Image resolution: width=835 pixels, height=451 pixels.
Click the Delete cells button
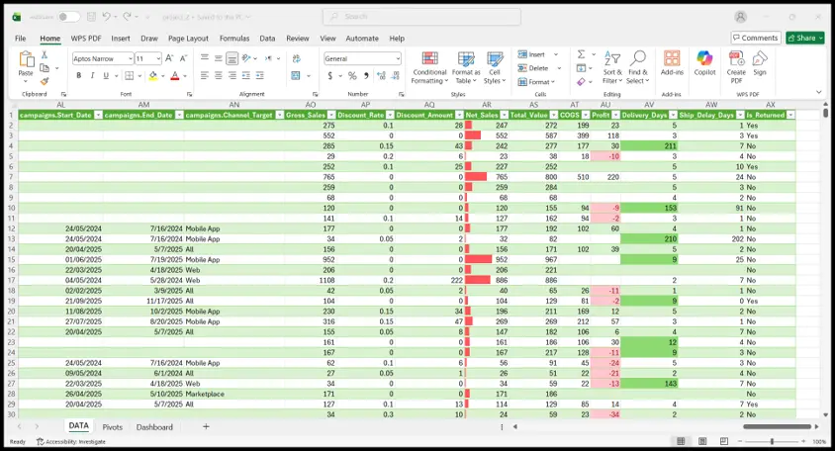[x=533, y=68]
